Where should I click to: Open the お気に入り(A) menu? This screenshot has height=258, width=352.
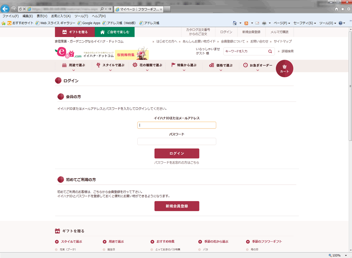coord(61,16)
